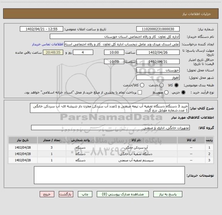Click the پاسخ به نیاز button
The width and height of the screenshot is (222, 215).
coord(168,194)
